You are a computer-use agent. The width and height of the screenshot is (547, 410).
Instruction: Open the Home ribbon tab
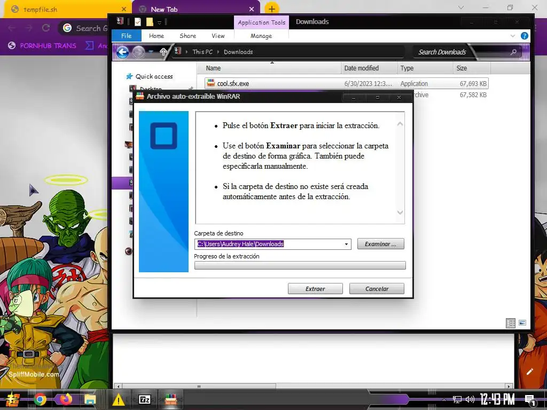click(x=157, y=36)
